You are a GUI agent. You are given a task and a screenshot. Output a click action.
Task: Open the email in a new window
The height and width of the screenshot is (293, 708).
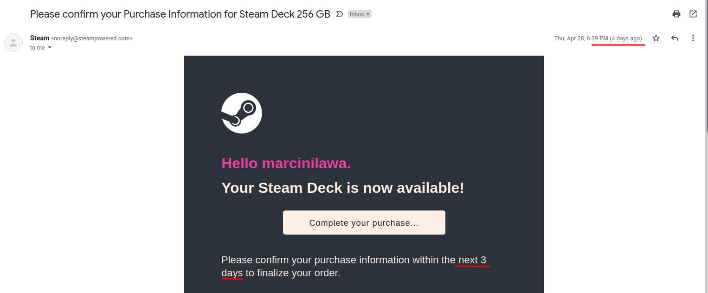[x=693, y=14]
